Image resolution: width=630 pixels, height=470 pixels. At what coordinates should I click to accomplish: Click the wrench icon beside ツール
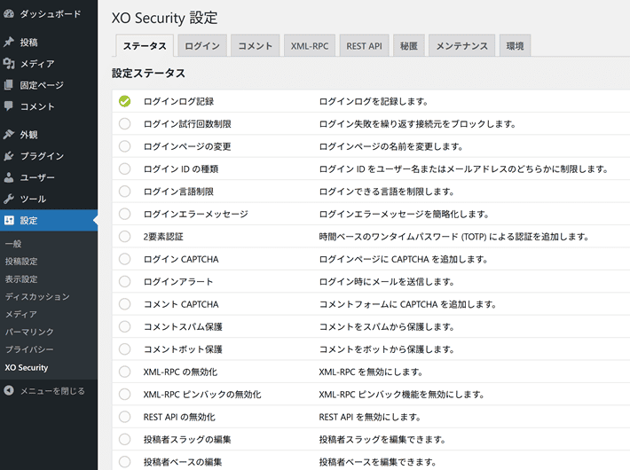click(x=9, y=199)
